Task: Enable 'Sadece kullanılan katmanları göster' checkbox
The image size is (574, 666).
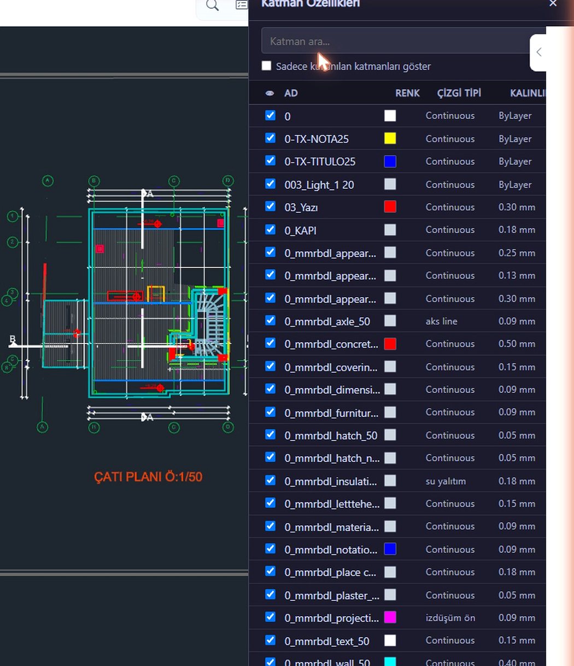Action: point(266,66)
